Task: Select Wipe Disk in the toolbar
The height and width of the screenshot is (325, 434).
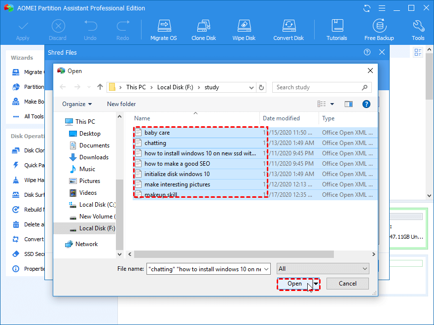Action: click(244, 30)
